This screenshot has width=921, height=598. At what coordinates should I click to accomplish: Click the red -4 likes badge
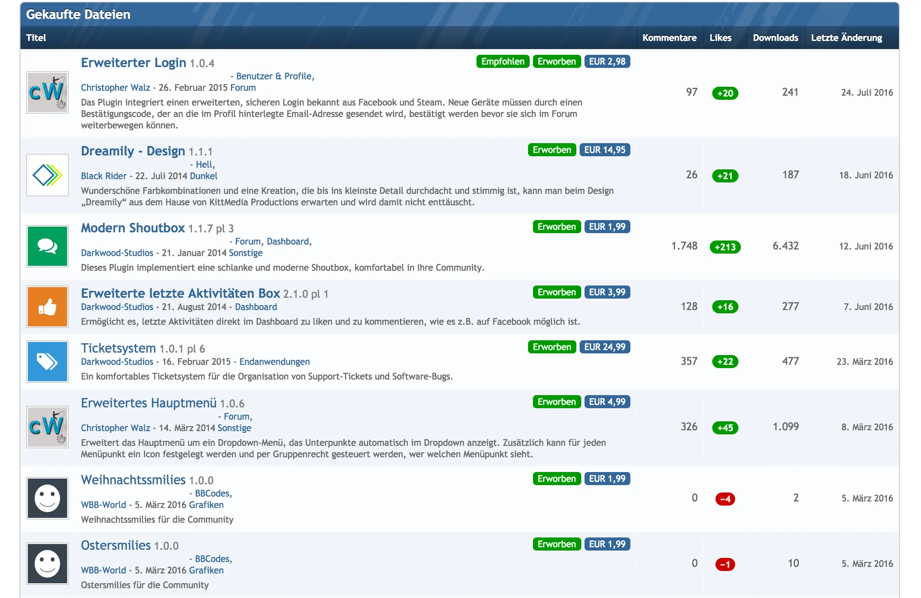tap(725, 499)
